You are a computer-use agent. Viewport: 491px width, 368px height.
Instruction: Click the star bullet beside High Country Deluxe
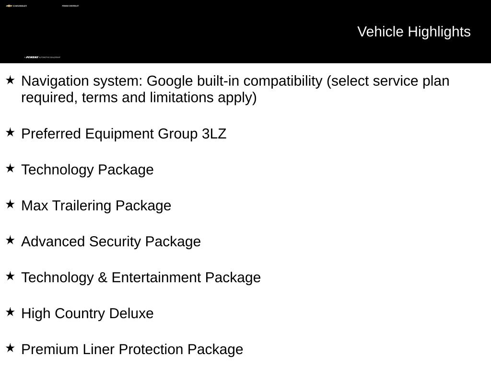10,312
